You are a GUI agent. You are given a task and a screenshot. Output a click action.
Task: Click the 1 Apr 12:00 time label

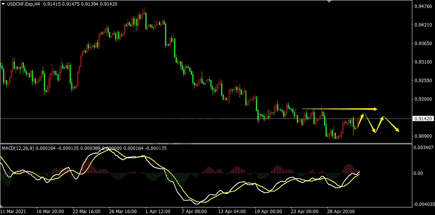(158, 211)
